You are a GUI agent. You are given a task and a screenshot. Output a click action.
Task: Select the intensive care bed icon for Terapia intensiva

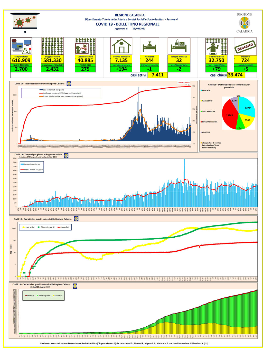click(179, 46)
